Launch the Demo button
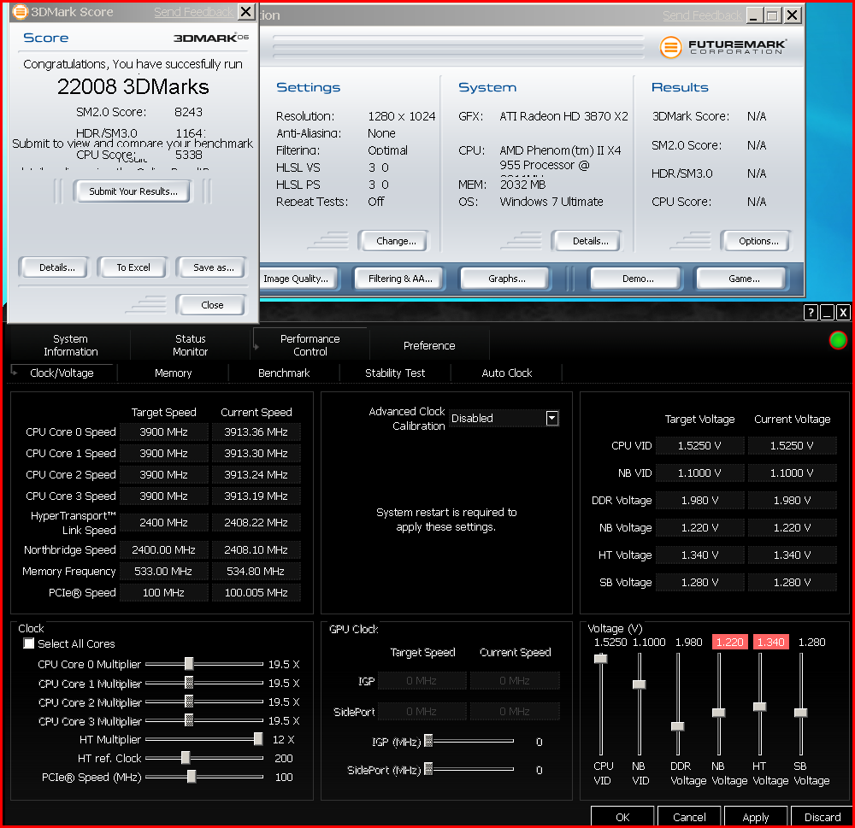 pos(638,279)
